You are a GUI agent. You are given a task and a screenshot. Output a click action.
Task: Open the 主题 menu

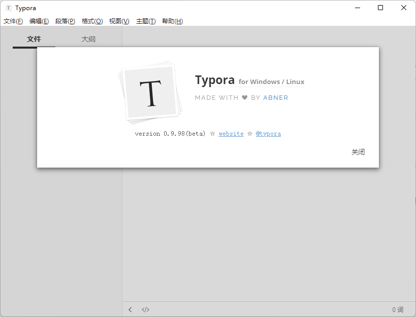point(146,21)
